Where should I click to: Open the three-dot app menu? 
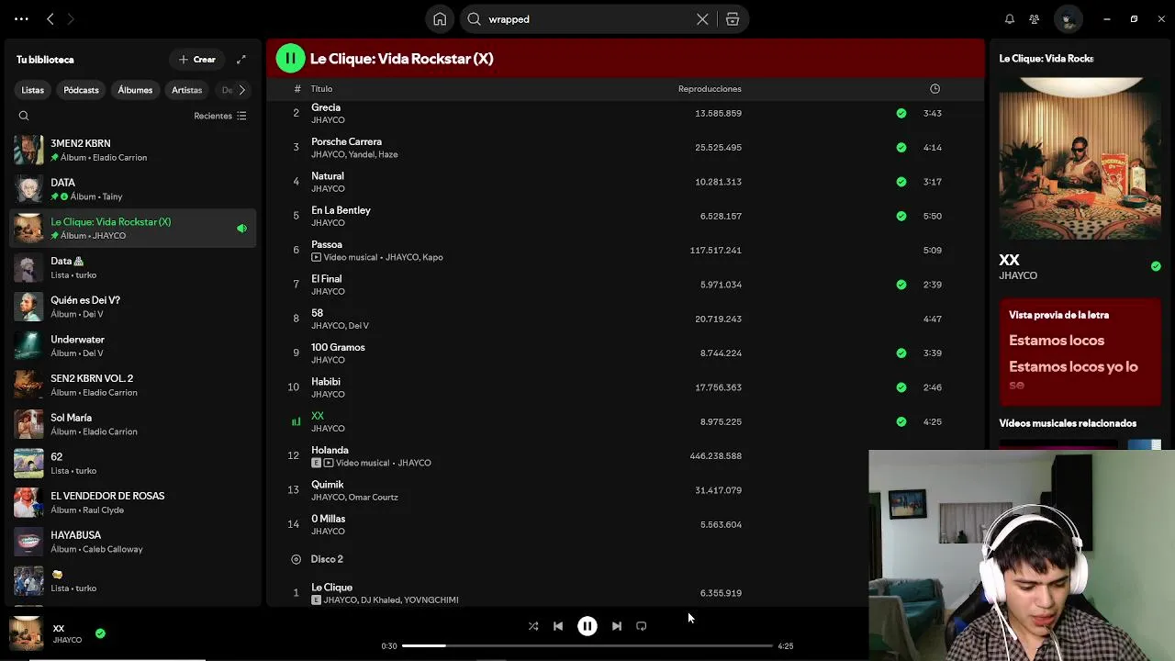[x=21, y=18]
